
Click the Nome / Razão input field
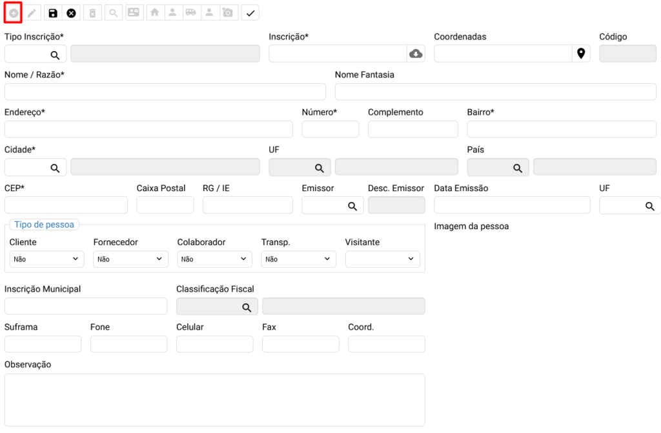(165, 92)
